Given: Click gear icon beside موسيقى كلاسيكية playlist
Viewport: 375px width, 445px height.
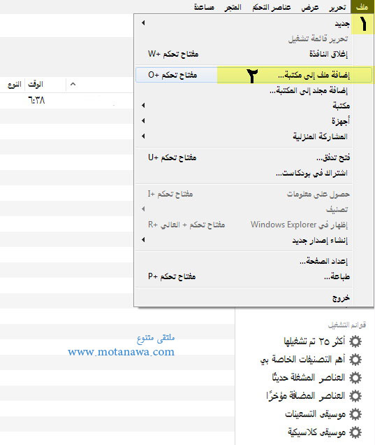Looking at the screenshot, I should coord(355,432).
